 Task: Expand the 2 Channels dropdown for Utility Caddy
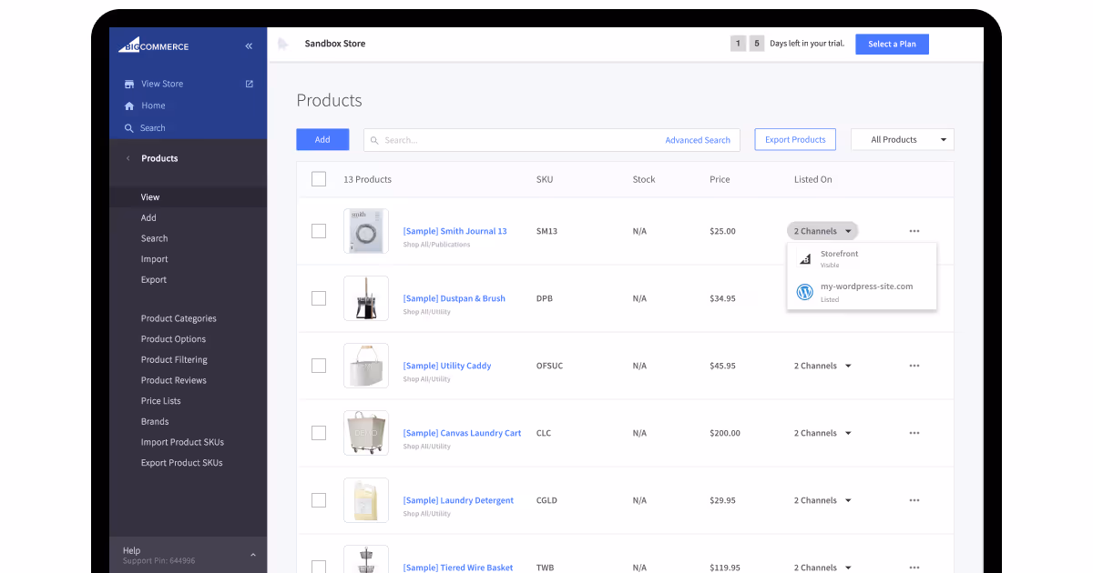click(822, 366)
